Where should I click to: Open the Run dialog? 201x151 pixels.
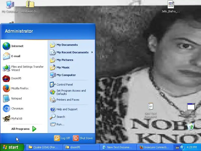[x=72, y=124]
